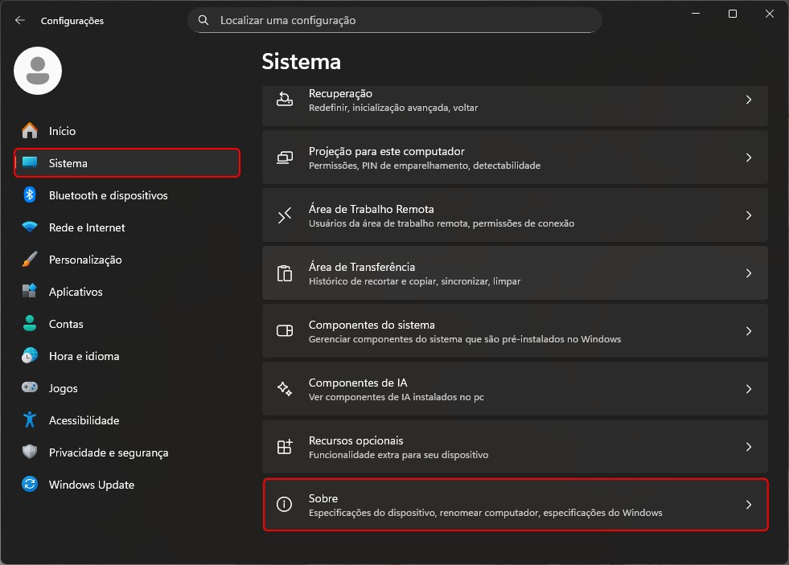Image resolution: width=789 pixels, height=565 pixels.
Task: Go to Hora e idioma section
Action: tap(84, 356)
